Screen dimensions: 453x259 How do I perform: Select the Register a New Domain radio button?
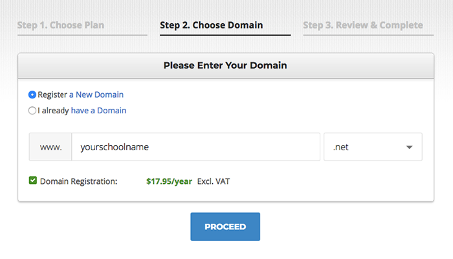coord(32,95)
